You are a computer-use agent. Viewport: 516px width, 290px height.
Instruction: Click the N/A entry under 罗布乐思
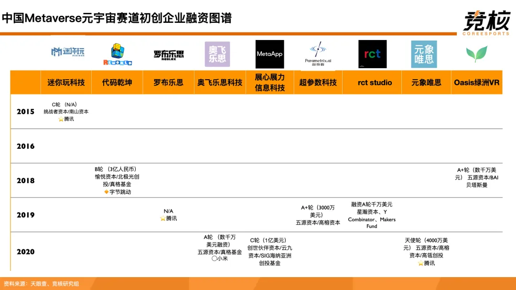[169, 211]
